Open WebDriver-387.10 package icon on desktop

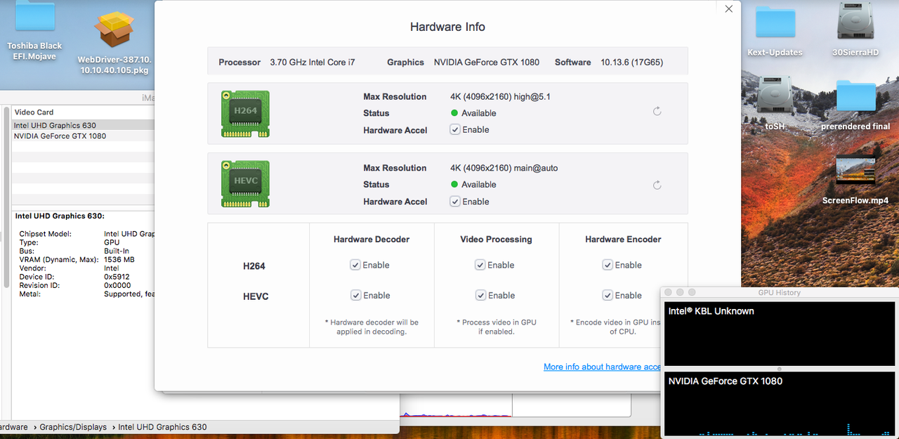point(113,31)
